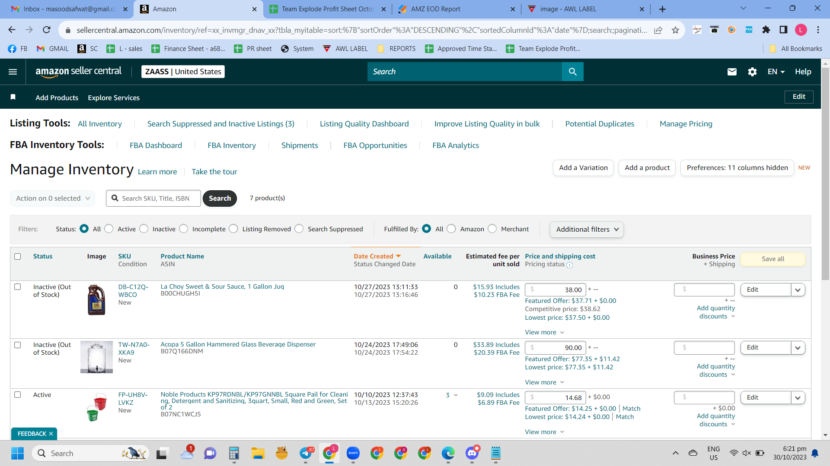Click the share page icon in address bar
This screenshot has height=466, width=830.
(658, 30)
